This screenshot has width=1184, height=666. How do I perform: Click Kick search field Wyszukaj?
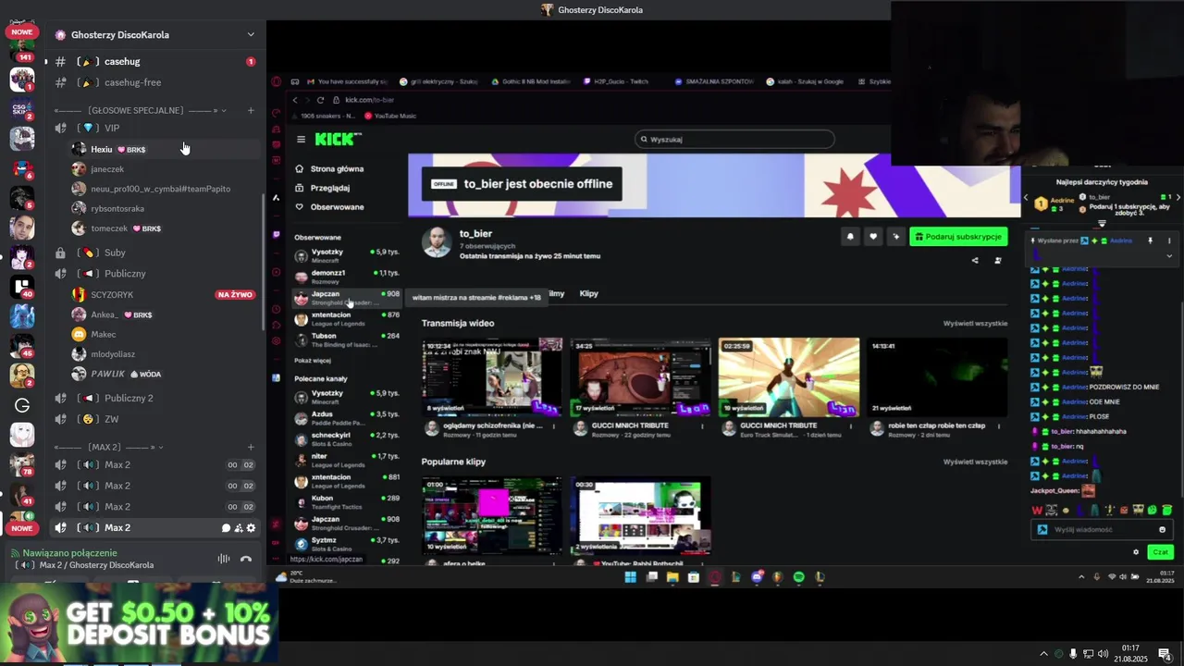coord(734,140)
